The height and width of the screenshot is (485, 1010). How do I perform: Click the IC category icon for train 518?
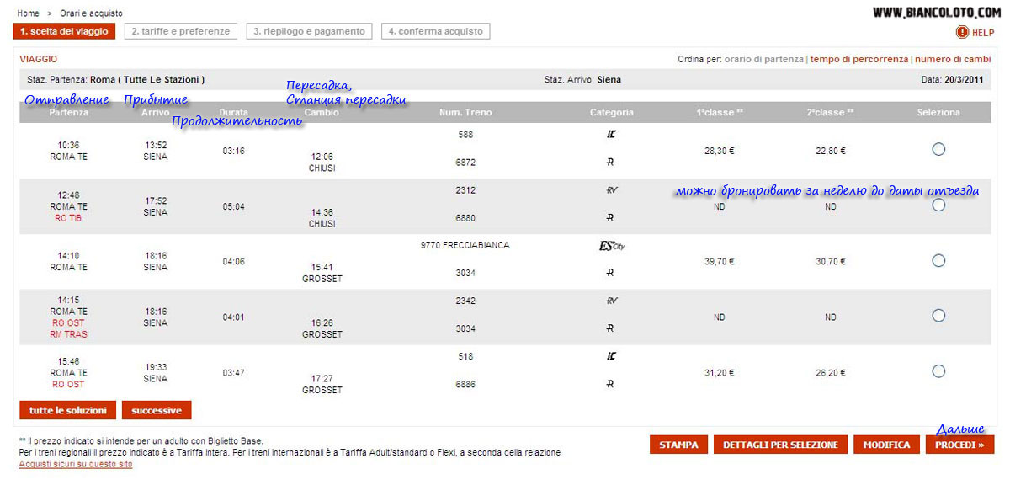pos(612,356)
